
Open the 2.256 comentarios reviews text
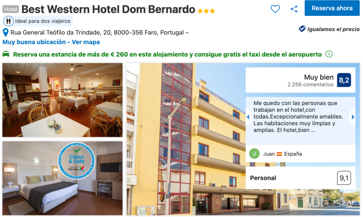click(310, 85)
